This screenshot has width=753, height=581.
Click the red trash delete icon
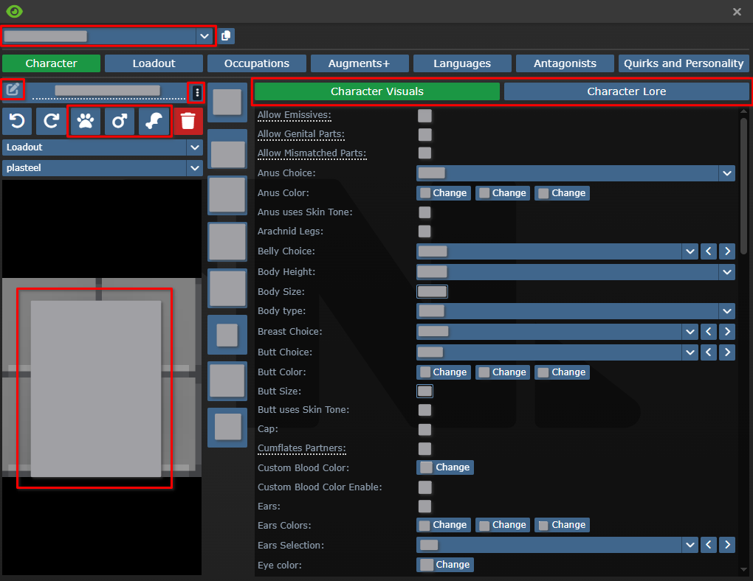pos(188,121)
